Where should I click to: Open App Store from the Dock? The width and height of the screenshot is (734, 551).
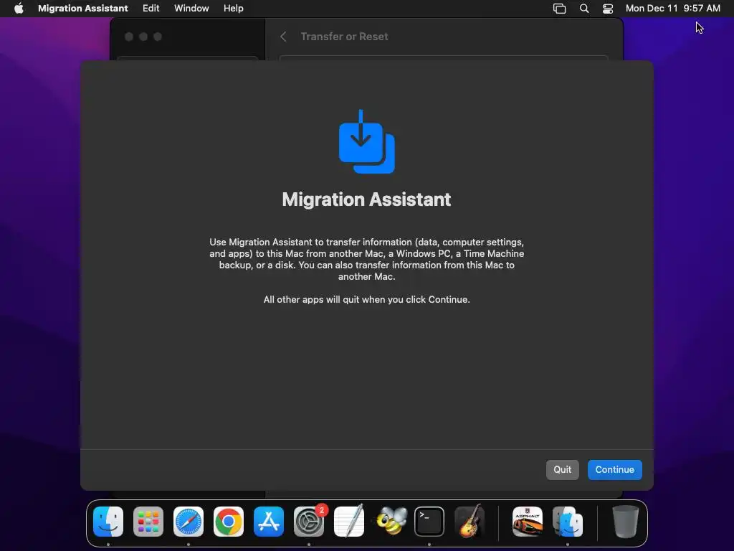point(269,522)
